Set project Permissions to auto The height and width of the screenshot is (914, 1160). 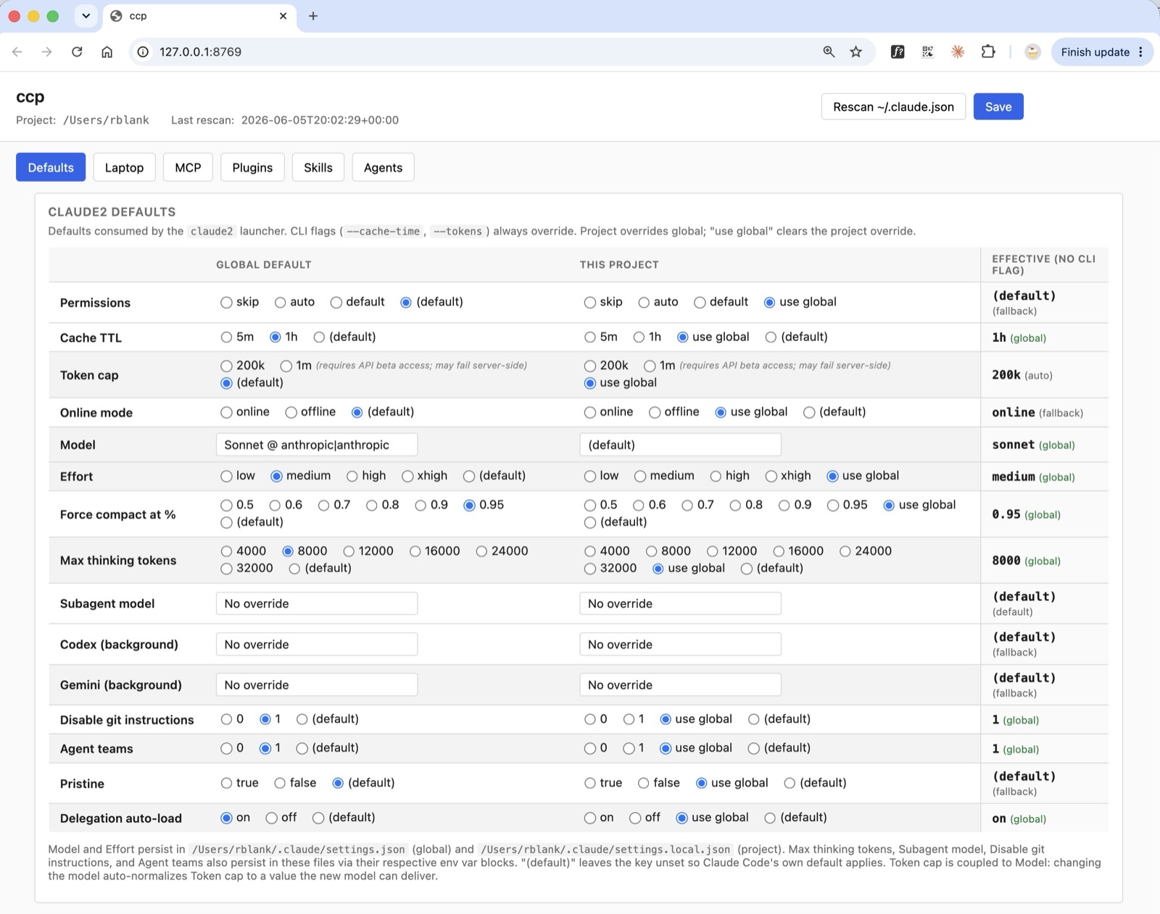tap(644, 303)
